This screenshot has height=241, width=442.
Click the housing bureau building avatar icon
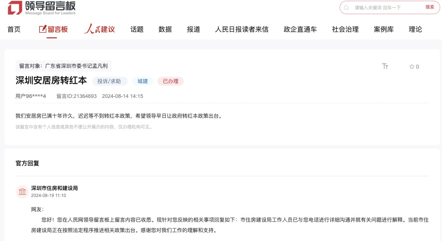pyautogui.click(x=22, y=192)
